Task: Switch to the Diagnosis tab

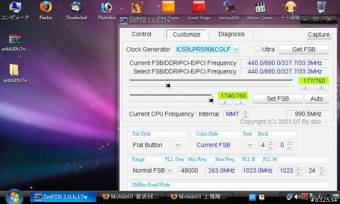Action: pyautogui.click(x=232, y=34)
